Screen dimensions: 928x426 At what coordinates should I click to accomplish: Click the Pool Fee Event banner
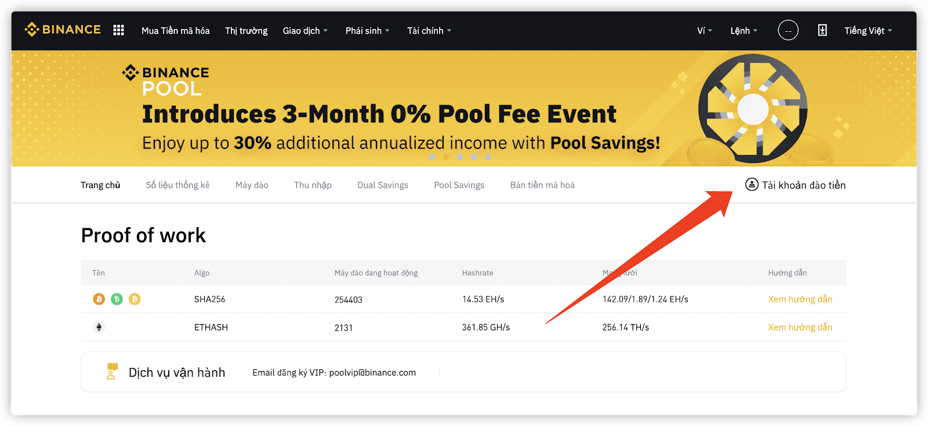pos(464,108)
